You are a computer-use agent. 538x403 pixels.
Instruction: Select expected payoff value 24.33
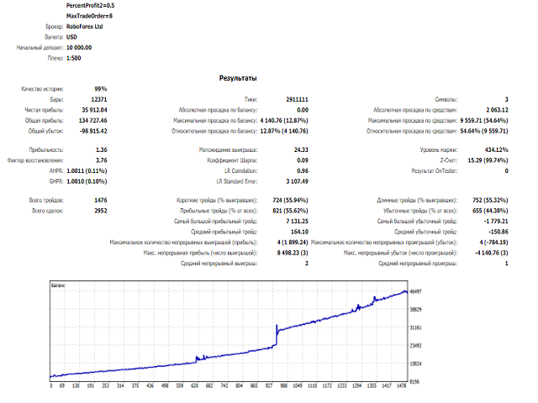(x=301, y=150)
